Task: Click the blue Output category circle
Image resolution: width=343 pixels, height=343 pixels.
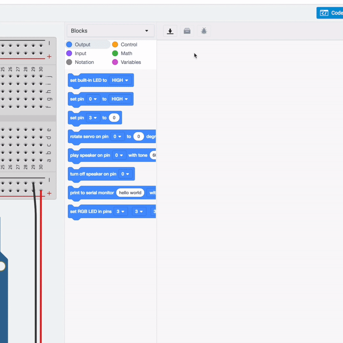Action: coord(69,45)
